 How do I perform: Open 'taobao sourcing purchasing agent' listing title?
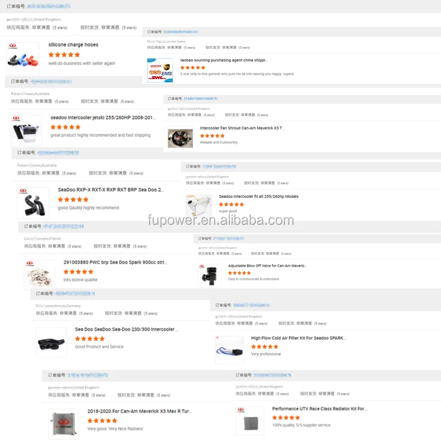tap(224, 60)
